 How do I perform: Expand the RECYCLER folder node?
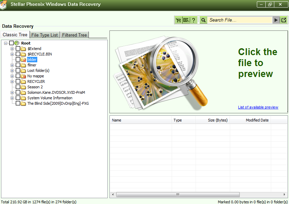pyautogui.click(x=12, y=81)
